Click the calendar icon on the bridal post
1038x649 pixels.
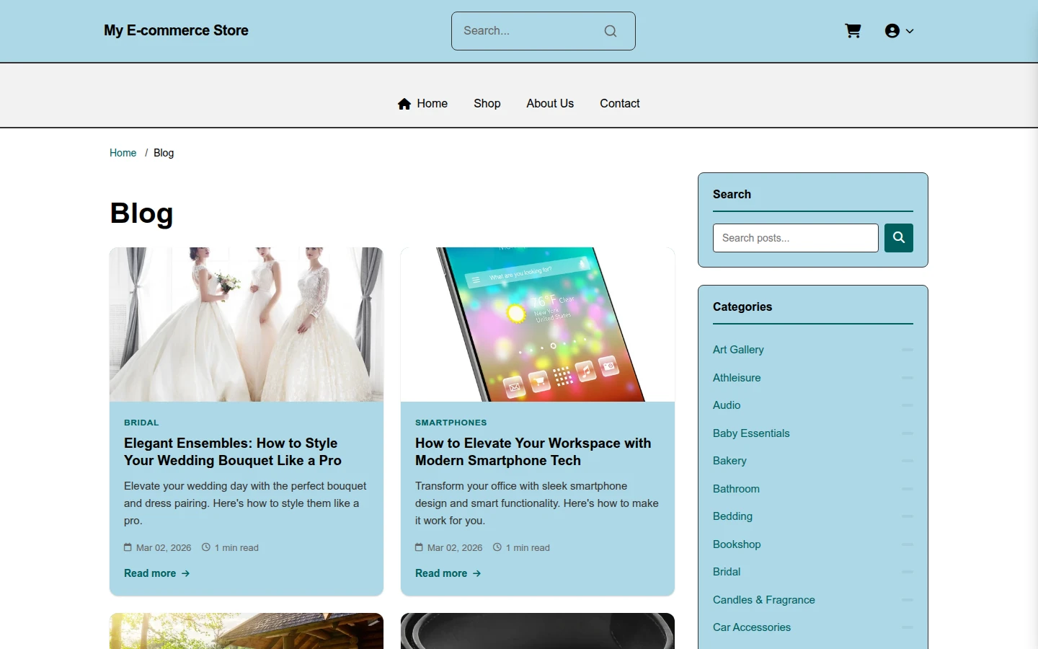[x=128, y=547]
